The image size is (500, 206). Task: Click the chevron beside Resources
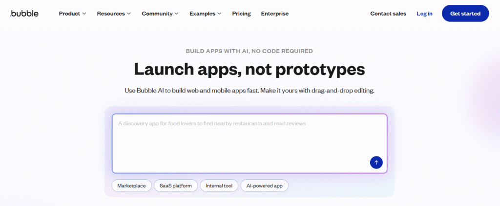(129, 14)
